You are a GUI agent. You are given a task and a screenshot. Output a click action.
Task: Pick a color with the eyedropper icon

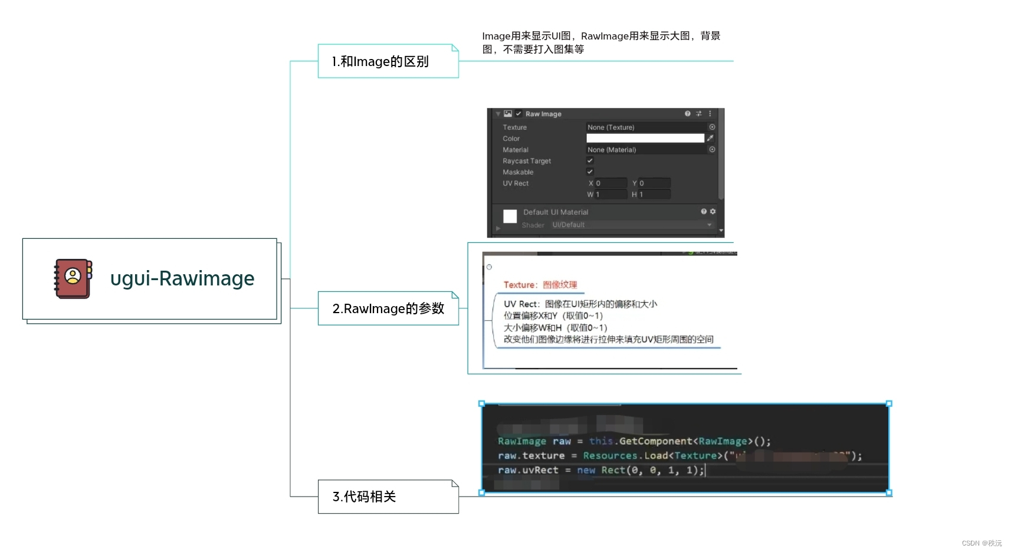click(x=710, y=138)
